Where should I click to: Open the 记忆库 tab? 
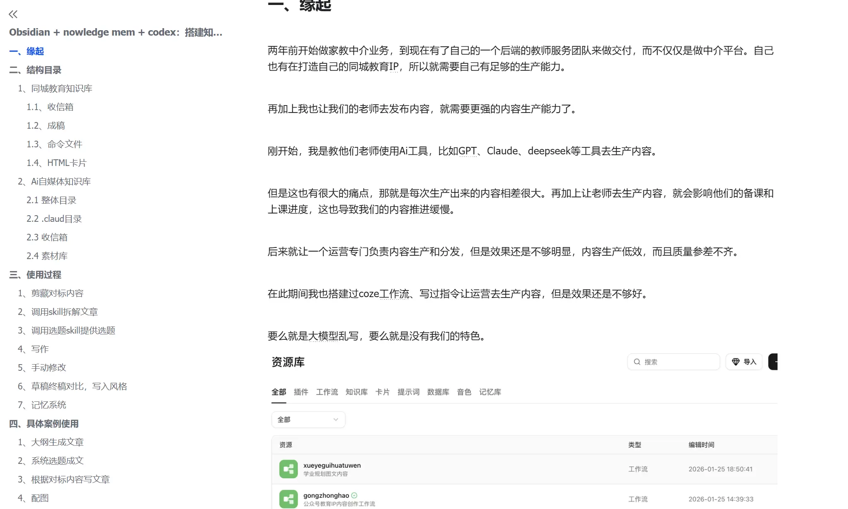[490, 392]
